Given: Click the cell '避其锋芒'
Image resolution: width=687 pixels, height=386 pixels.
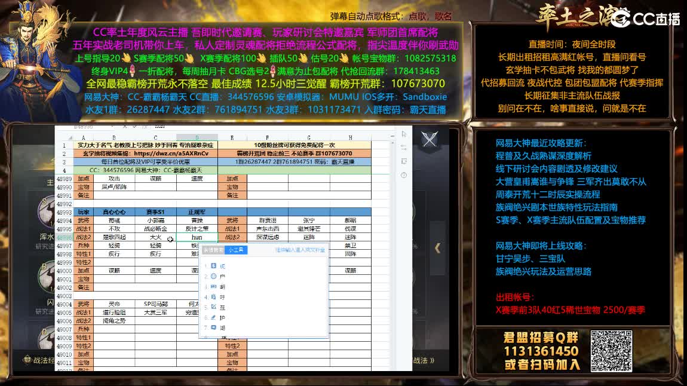Looking at the screenshot, I should click(x=309, y=229).
